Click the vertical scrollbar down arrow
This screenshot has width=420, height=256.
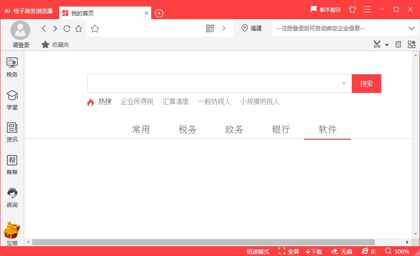(415, 234)
